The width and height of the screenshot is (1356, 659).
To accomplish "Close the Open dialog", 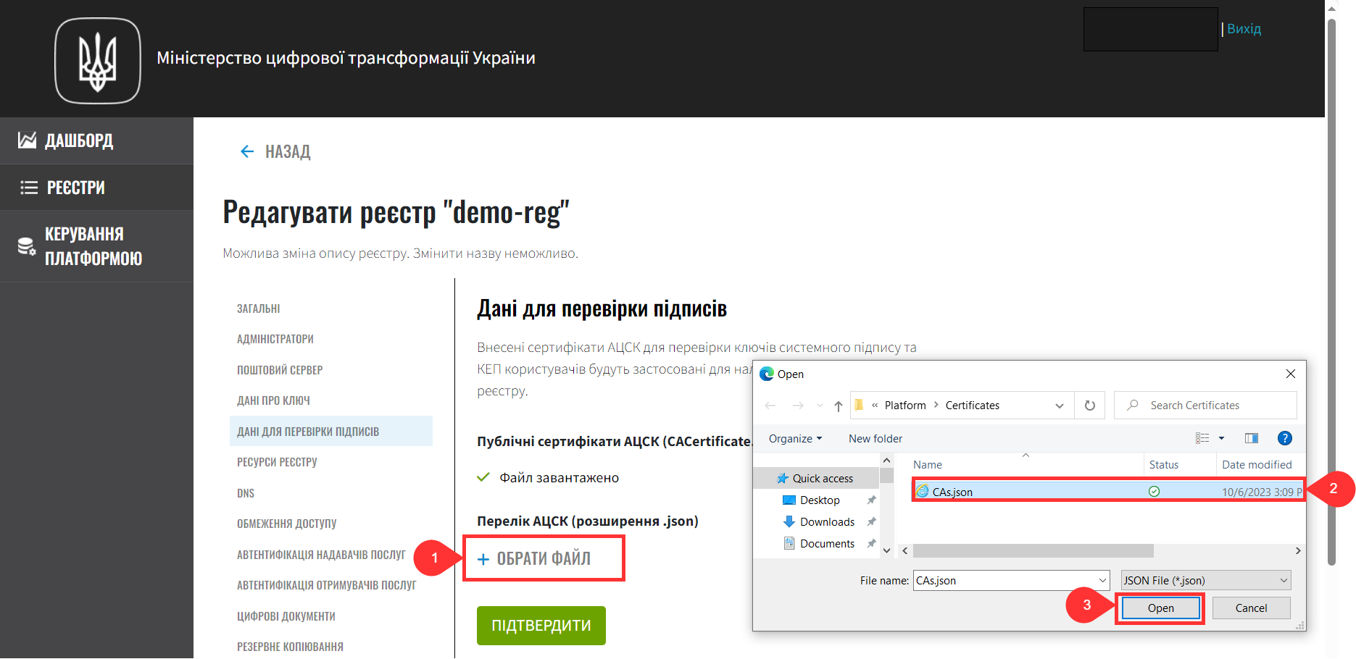I will pos(1291,374).
